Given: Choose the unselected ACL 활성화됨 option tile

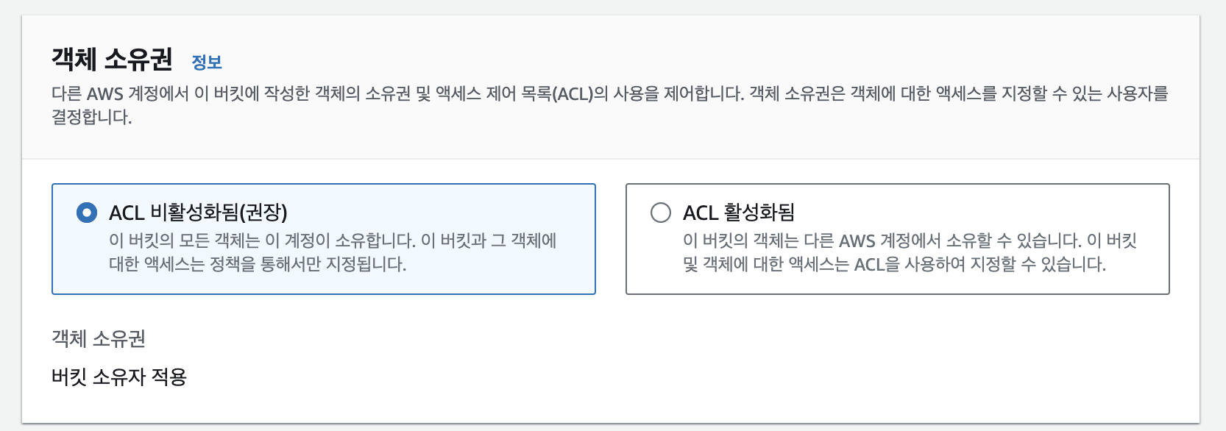Looking at the screenshot, I should pos(898,239).
